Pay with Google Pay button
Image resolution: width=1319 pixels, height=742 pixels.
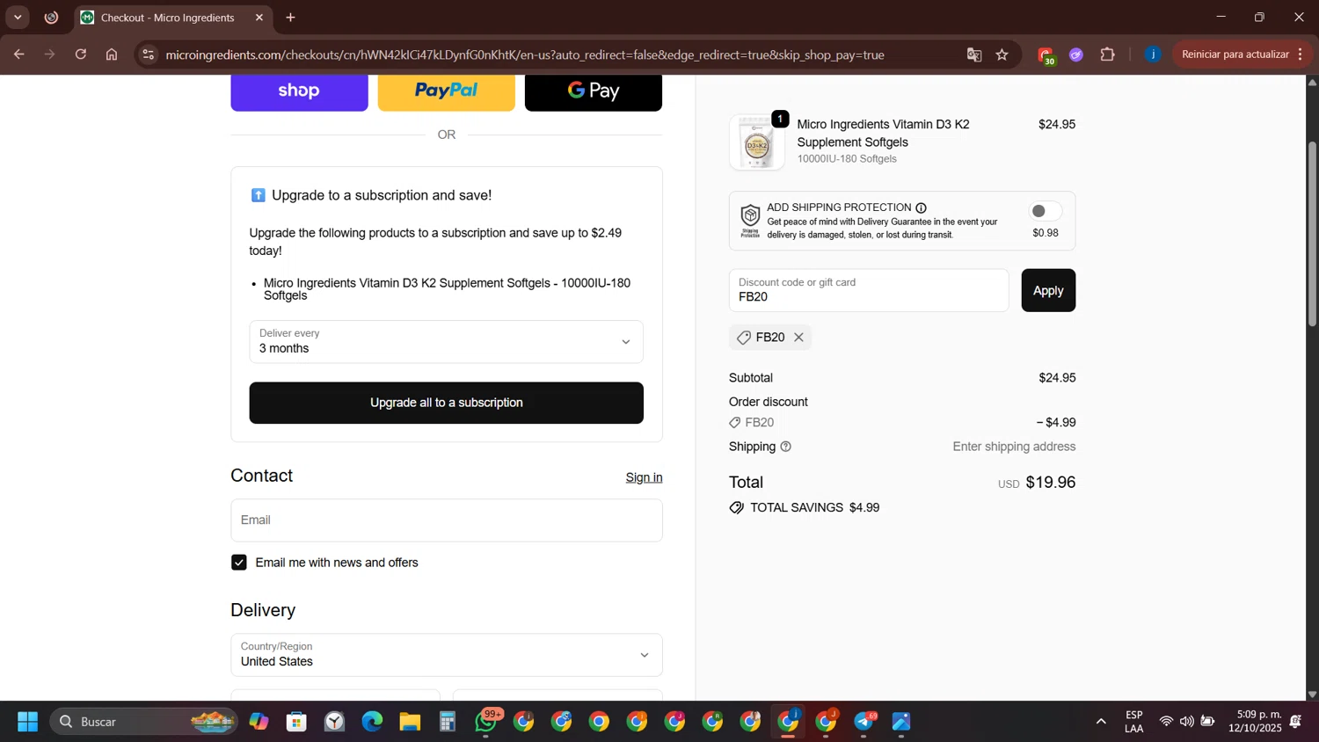click(594, 91)
